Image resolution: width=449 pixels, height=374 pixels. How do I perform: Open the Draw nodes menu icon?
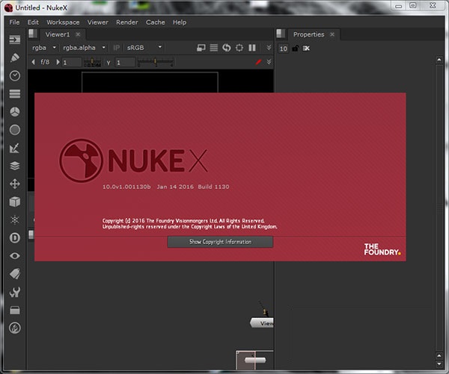click(15, 57)
